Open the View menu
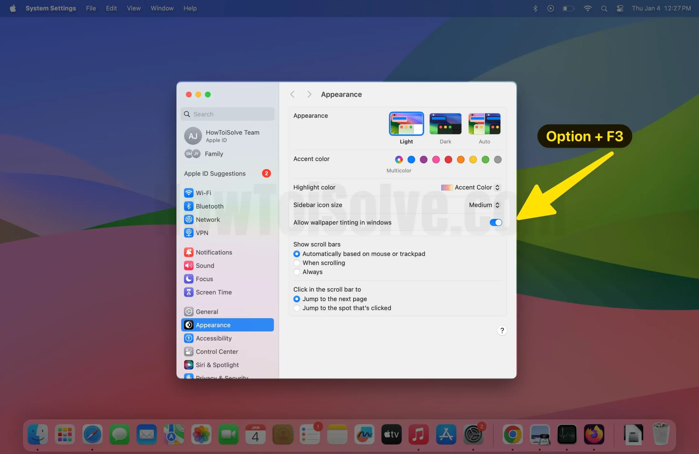Viewport: 699px width, 454px height. point(134,8)
